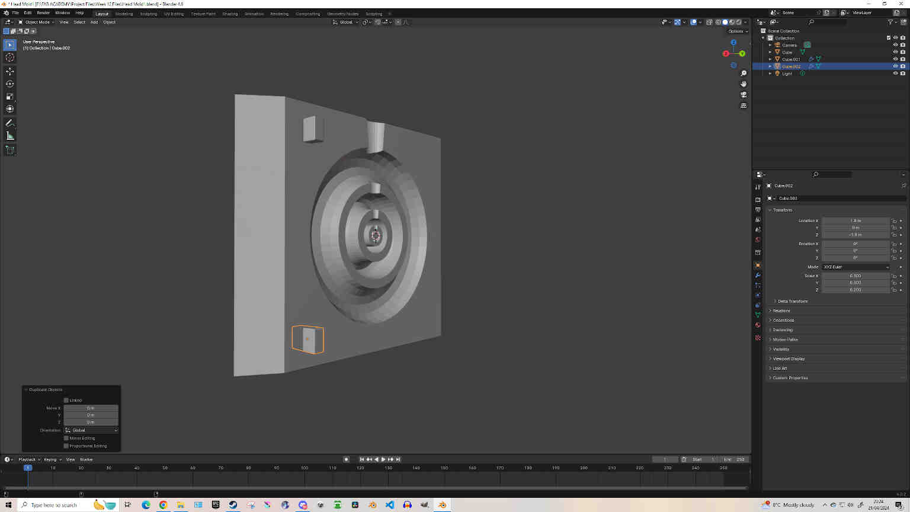The image size is (910, 512).
Task: Open the File menu
Action: tap(15, 12)
